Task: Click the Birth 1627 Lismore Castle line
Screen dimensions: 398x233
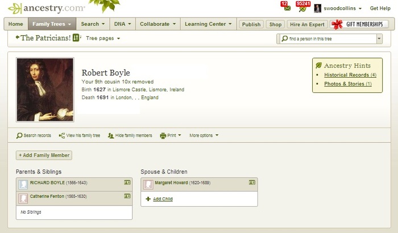Action: 132,90
